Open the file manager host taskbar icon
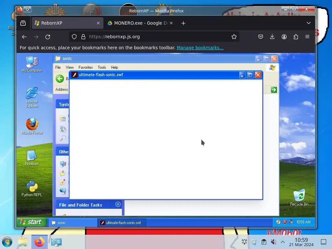The width and height of the screenshot is (332, 249). click(x=23, y=242)
